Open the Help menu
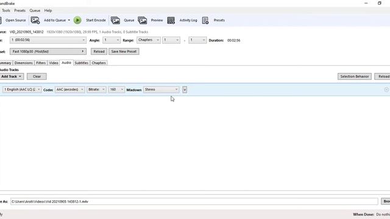 click(x=48, y=10)
